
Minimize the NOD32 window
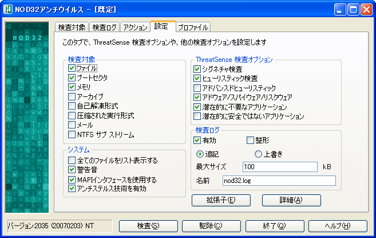339,10
